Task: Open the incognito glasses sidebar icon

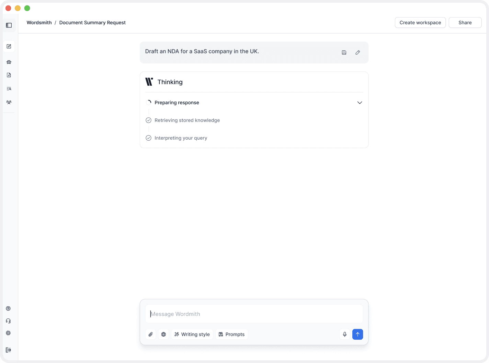Action: coord(9,62)
